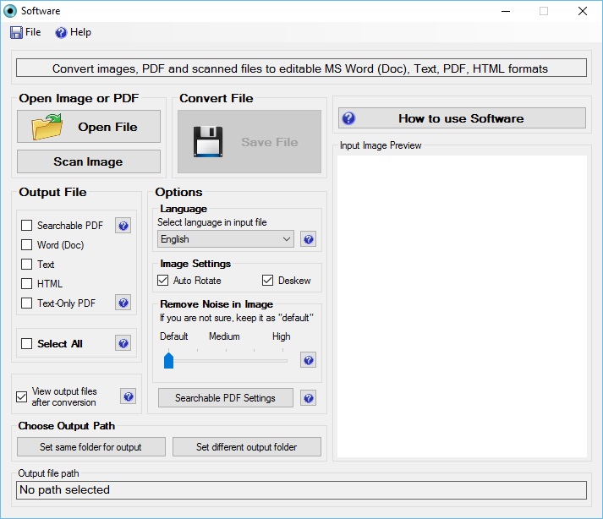
Task: Open the File menu
Action: point(25,32)
